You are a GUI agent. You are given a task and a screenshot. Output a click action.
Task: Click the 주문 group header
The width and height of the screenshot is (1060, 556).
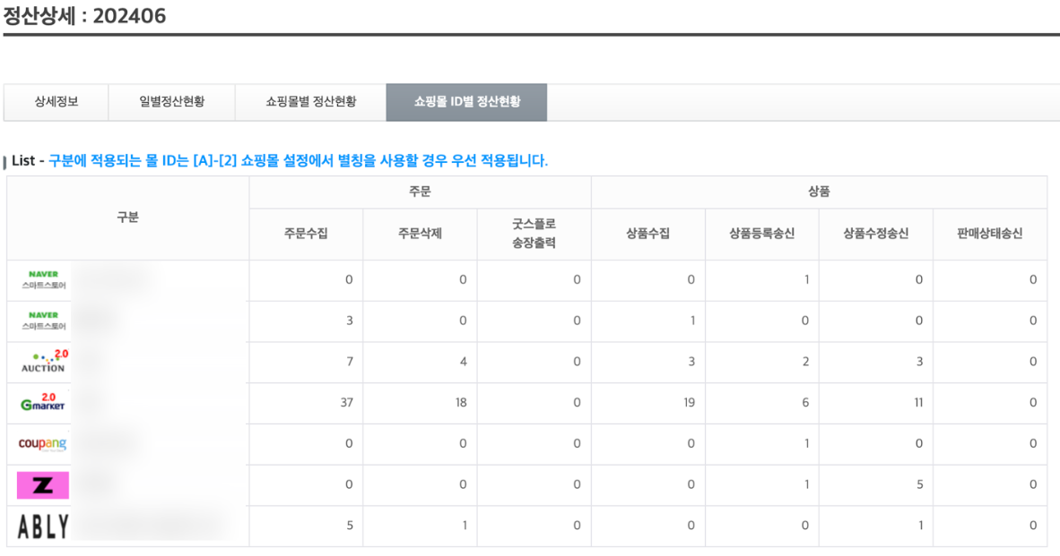pos(420,192)
